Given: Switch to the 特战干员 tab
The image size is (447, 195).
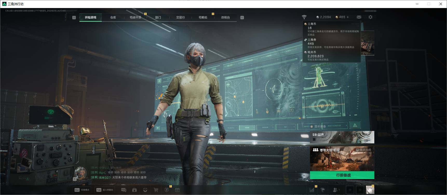Looking at the screenshot, I should pyautogui.click(x=136, y=17).
